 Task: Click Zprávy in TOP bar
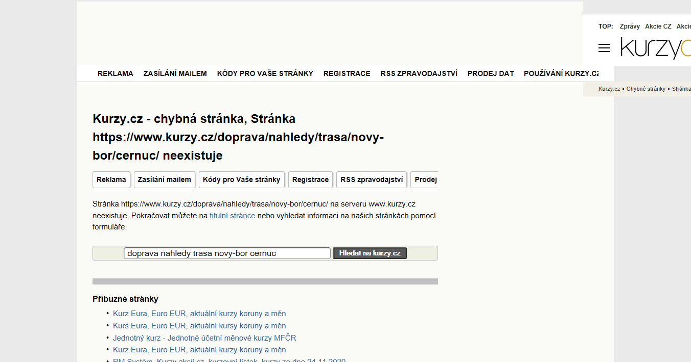(630, 27)
